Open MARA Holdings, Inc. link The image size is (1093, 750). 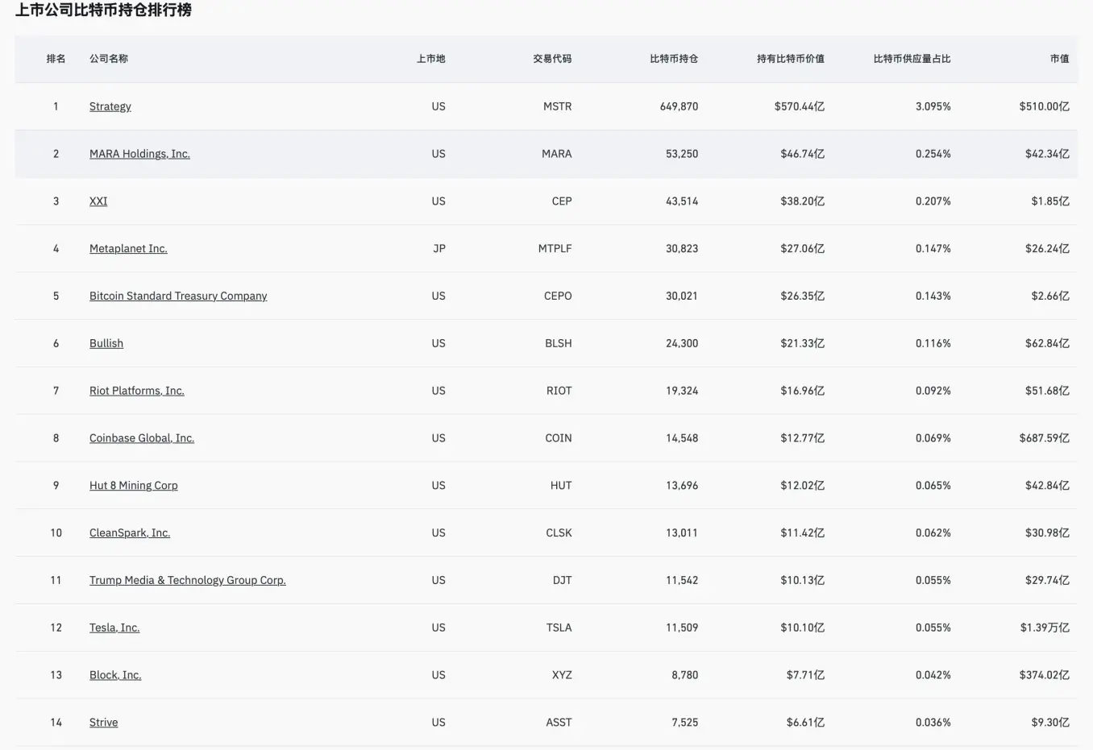click(x=139, y=154)
